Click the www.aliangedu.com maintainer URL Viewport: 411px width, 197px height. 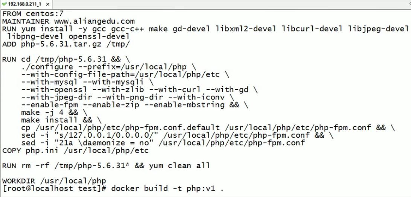[94, 21]
